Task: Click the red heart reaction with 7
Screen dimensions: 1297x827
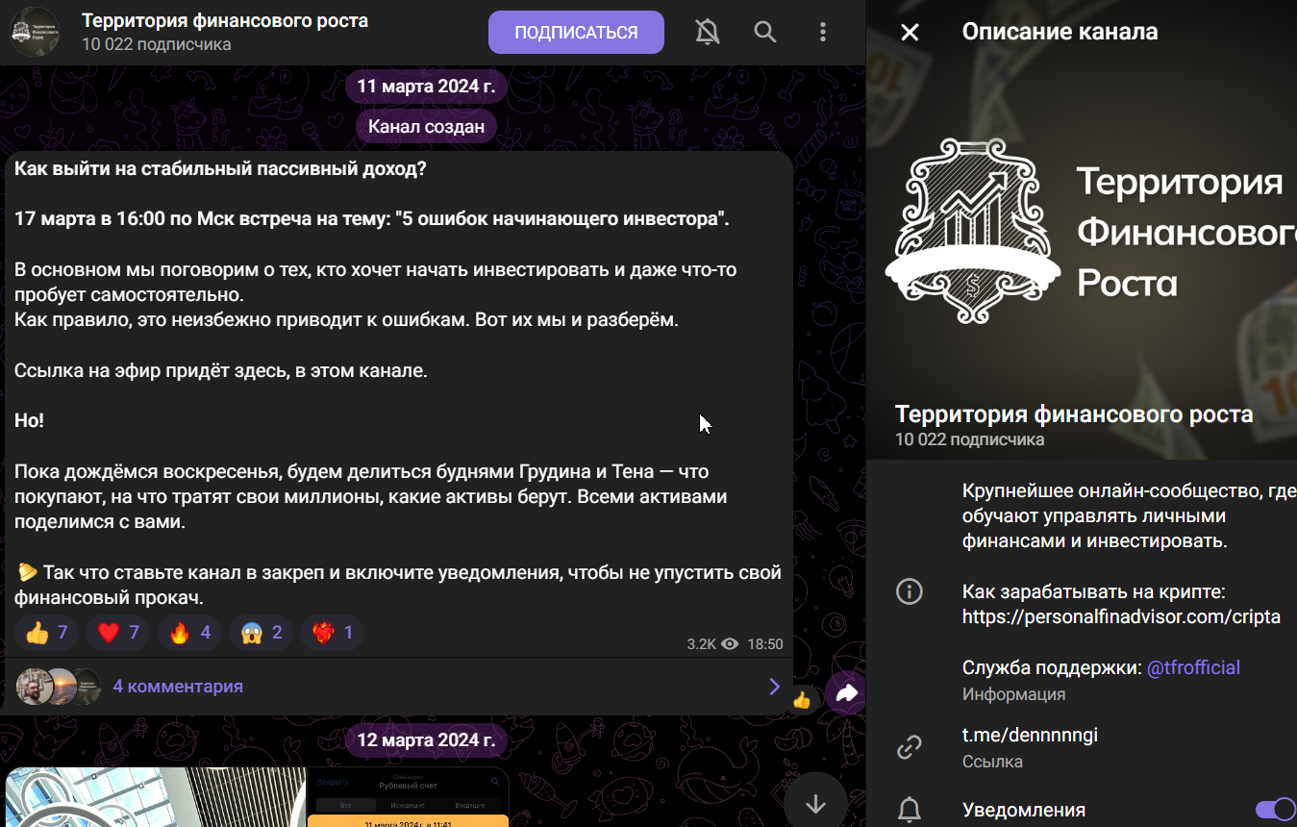Action: [118, 632]
